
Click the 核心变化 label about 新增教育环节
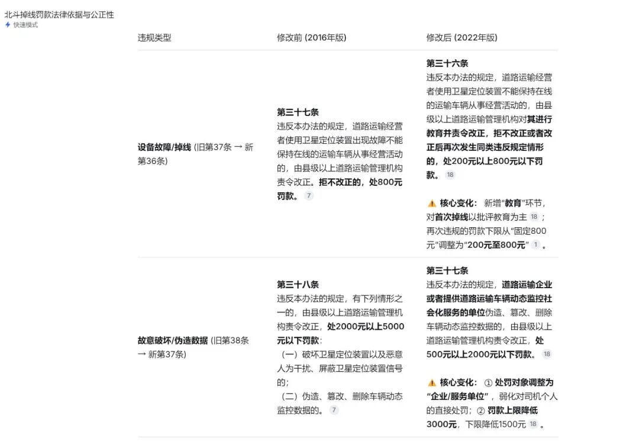[x=458, y=203]
